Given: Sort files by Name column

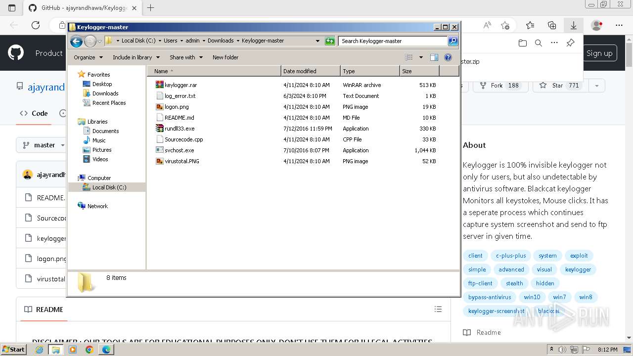Looking at the screenshot, I should tap(214, 71).
